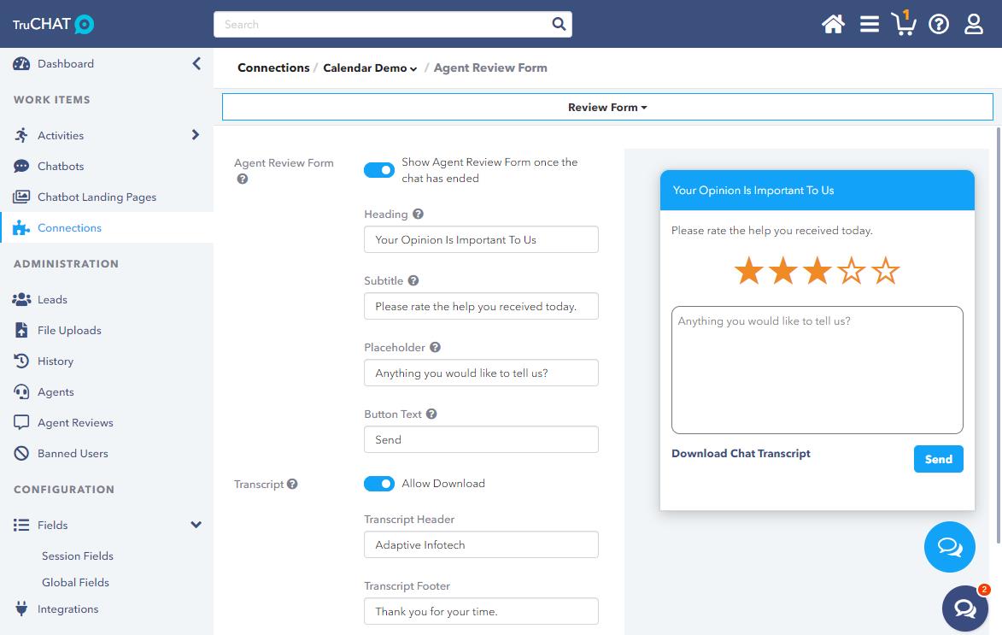The width and height of the screenshot is (1002, 635).
Task: Click the Dashboard gauge icon
Action: 21,63
